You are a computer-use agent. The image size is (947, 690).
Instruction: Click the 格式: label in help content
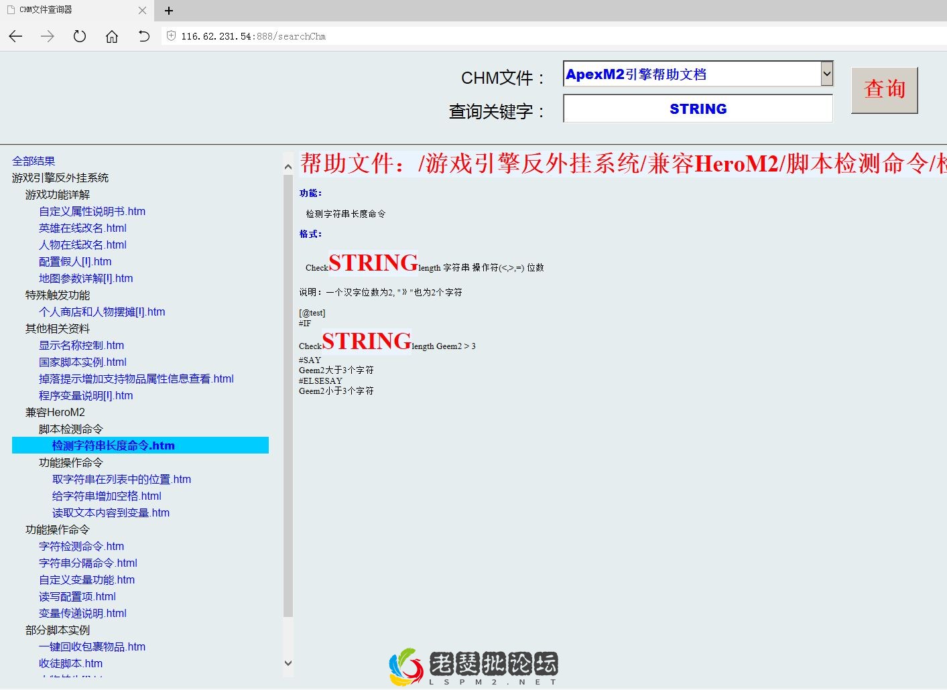click(310, 234)
